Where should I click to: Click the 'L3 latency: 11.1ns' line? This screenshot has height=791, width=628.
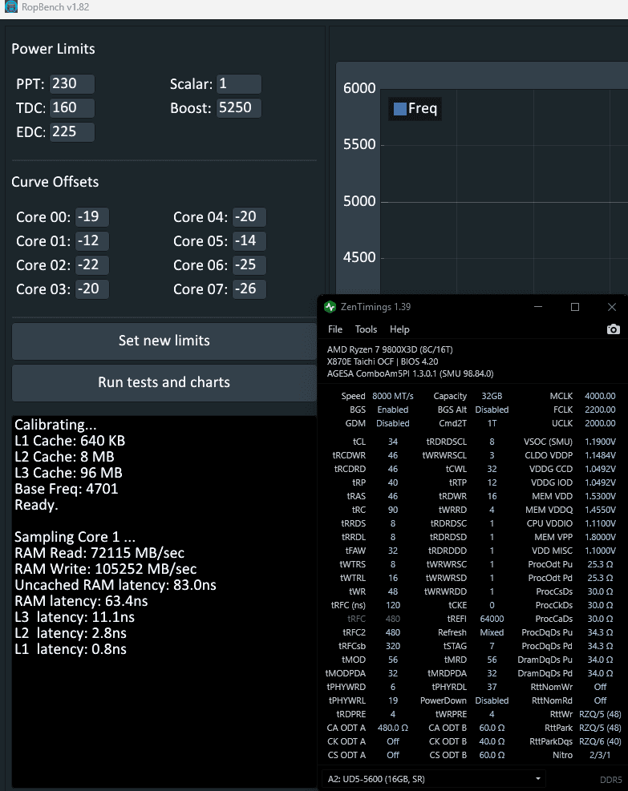[75, 617]
